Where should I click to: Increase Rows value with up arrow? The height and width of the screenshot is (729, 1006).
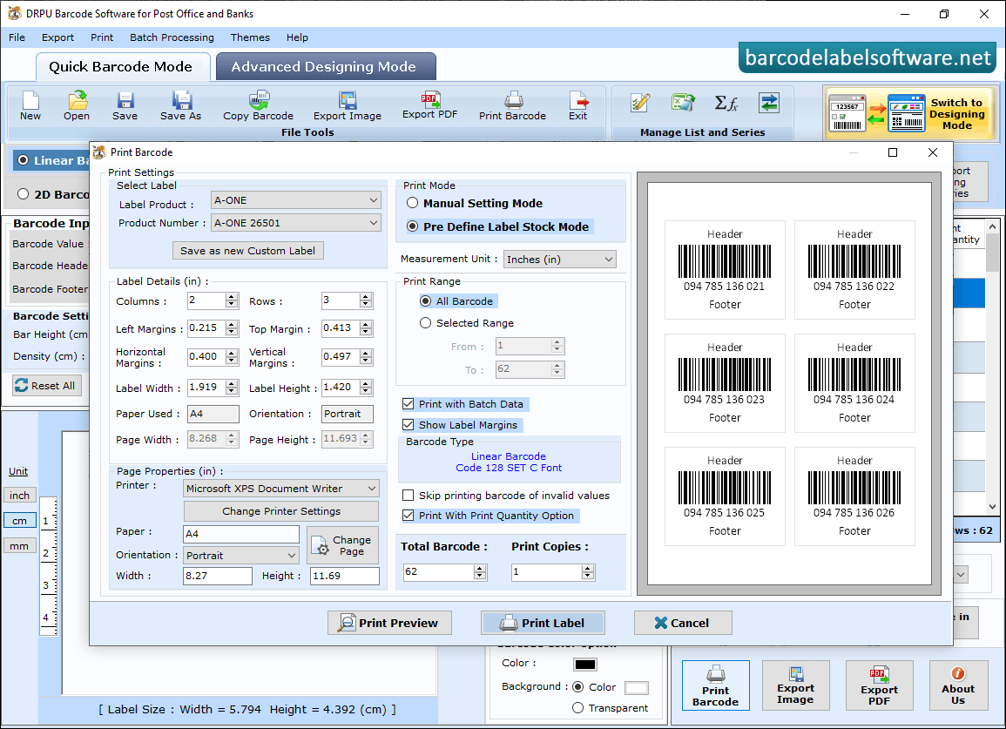pos(366,296)
